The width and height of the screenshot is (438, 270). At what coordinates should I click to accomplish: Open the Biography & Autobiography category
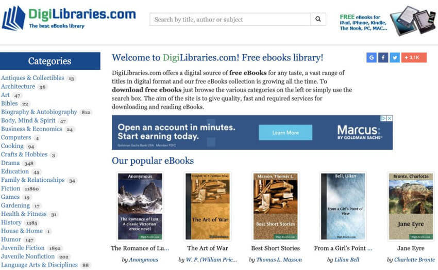[39, 112]
